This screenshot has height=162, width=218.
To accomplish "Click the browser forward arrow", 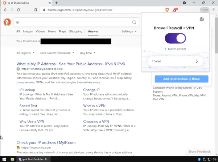I will point(12,10).
